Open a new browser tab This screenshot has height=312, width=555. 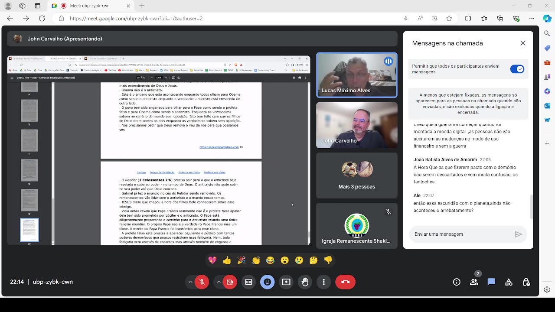pyautogui.click(x=142, y=6)
